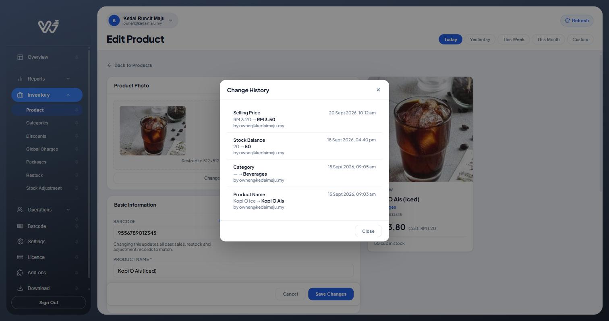Image resolution: width=609 pixels, height=321 pixels.
Task: Click the Licence card icon
Action: click(x=20, y=257)
